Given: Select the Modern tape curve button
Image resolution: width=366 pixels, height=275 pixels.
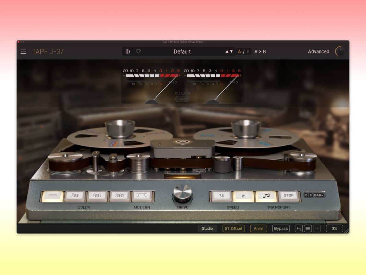Looking at the screenshot, I should (x=142, y=196).
